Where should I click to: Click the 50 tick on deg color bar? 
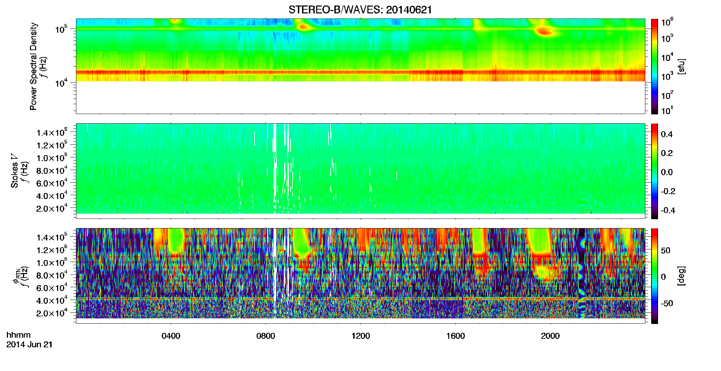click(x=666, y=250)
